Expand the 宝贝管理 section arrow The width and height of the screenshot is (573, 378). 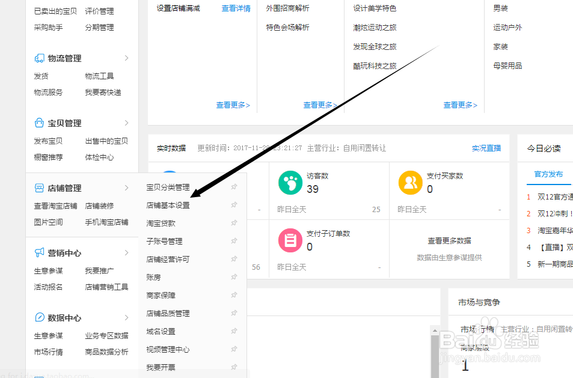pyautogui.click(x=126, y=123)
